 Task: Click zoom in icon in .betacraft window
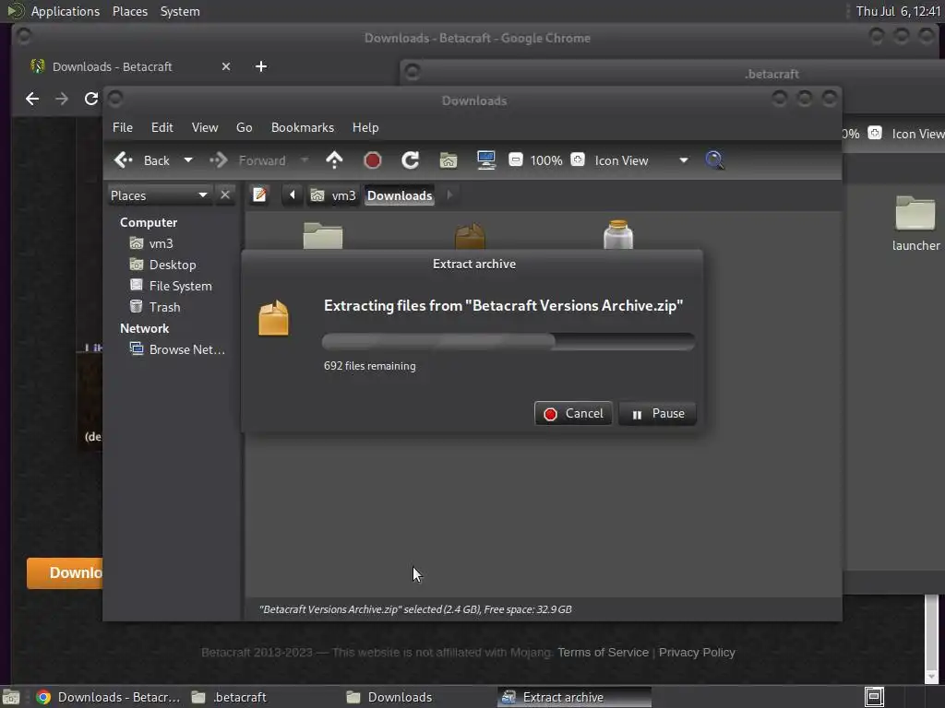(x=875, y=133)
